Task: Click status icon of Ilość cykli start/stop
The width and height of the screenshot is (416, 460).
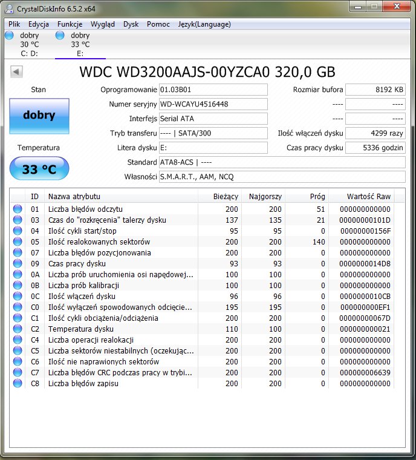Action: click(x=18, y=231)
